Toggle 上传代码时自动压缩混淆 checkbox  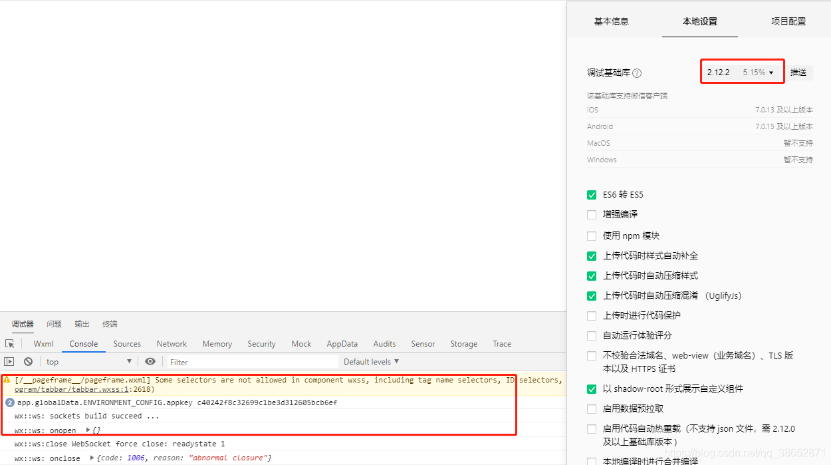[x=592, y=295]
